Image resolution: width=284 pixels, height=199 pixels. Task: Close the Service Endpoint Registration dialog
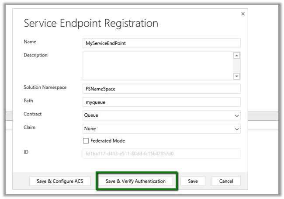pyautogui.click(x=243, y=14)
